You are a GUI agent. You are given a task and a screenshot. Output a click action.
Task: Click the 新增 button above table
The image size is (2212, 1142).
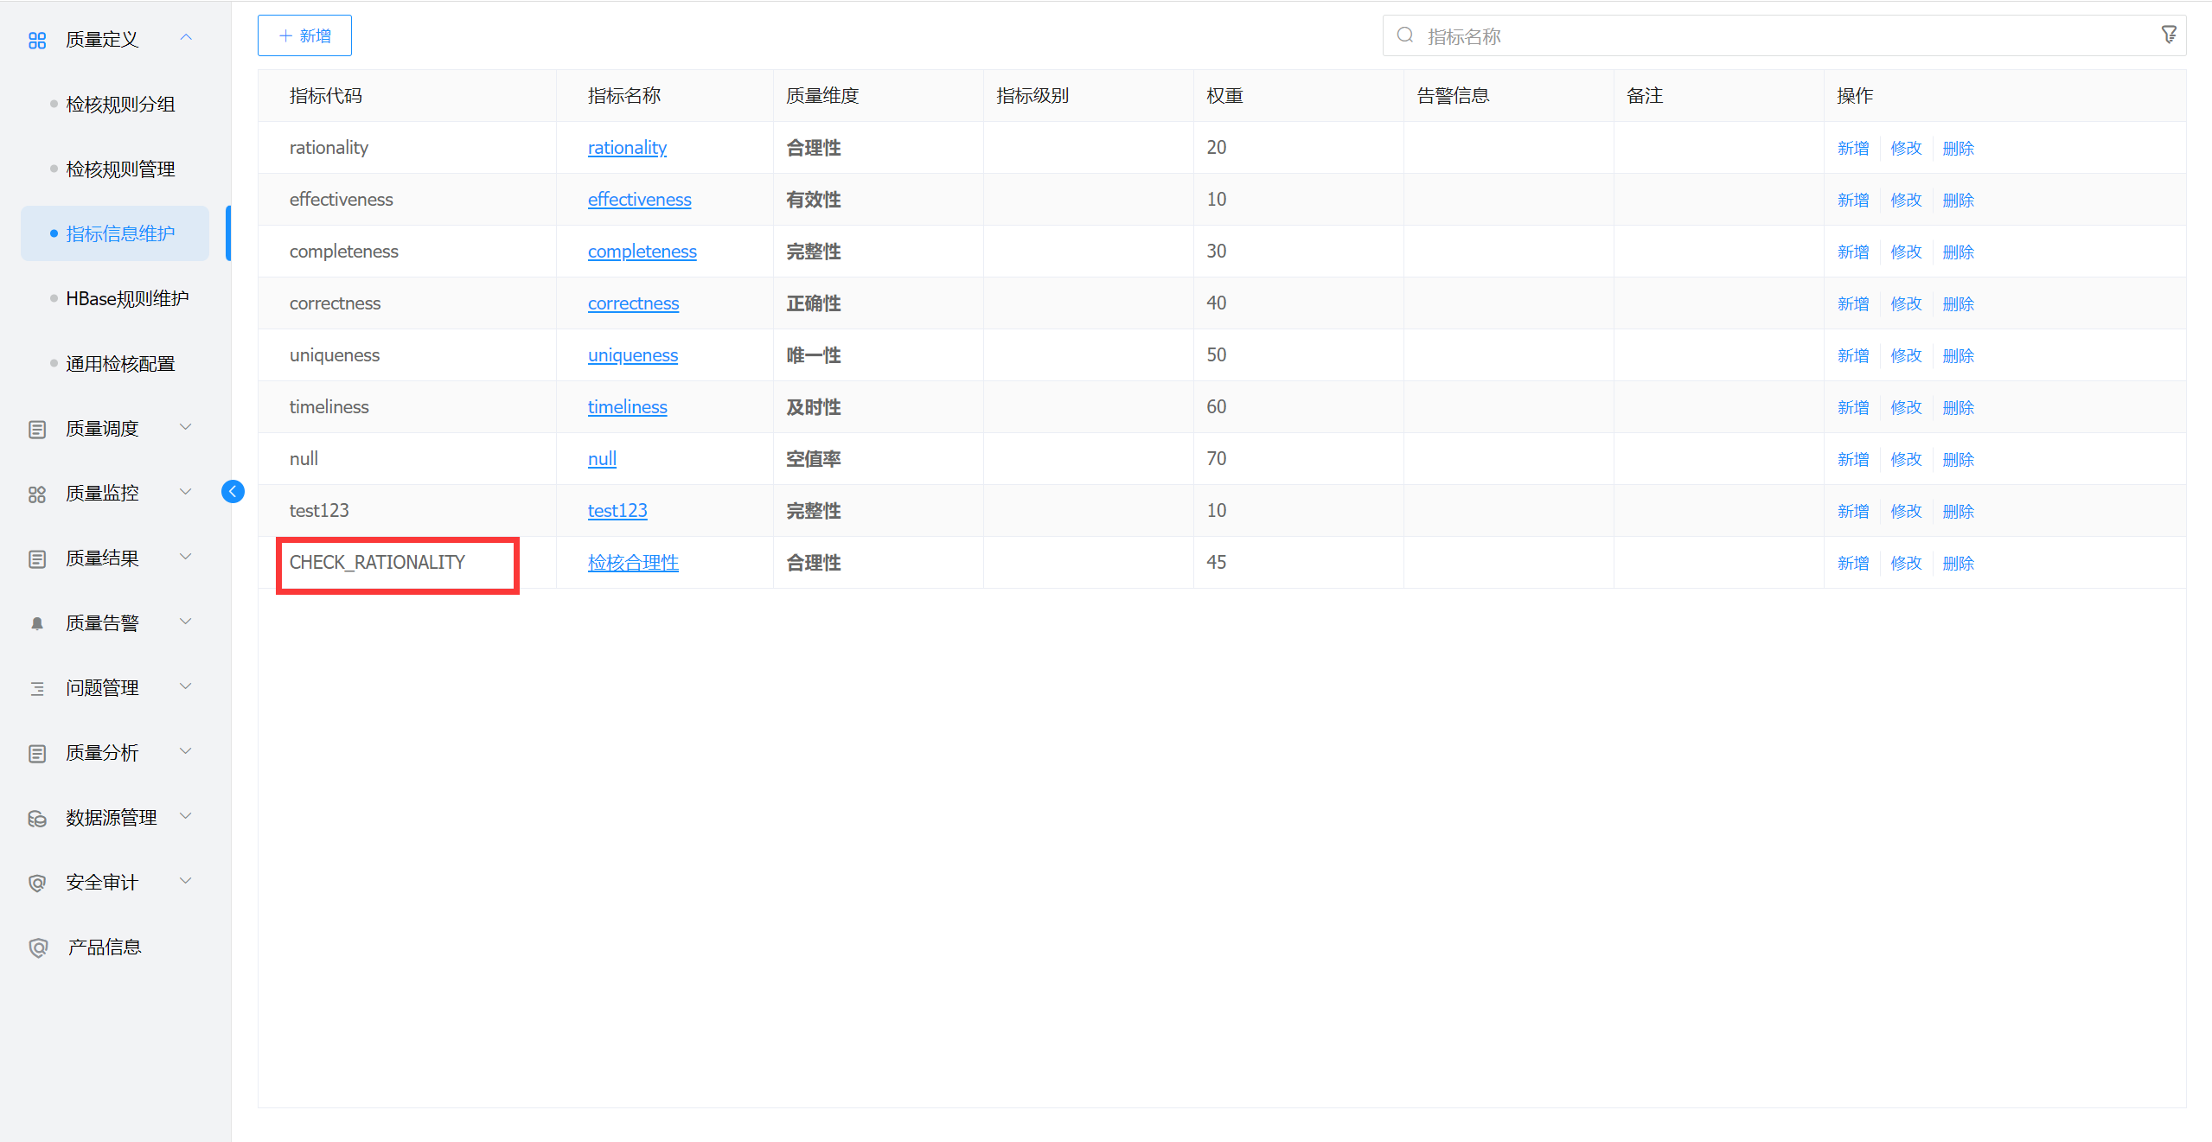point(304,35)
